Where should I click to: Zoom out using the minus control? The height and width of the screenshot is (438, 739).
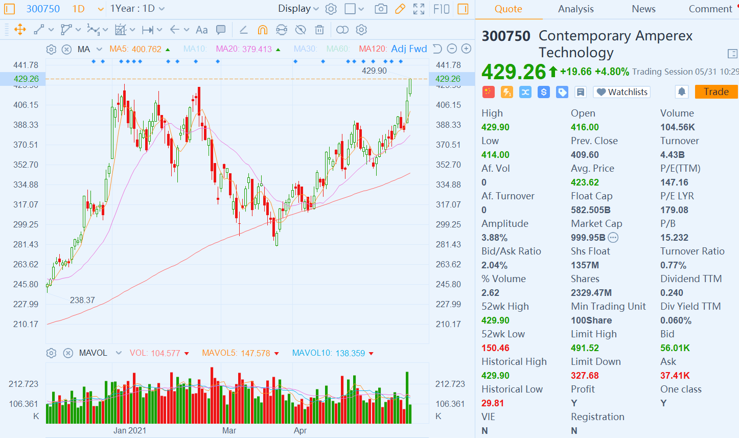(x=451, y=49)
